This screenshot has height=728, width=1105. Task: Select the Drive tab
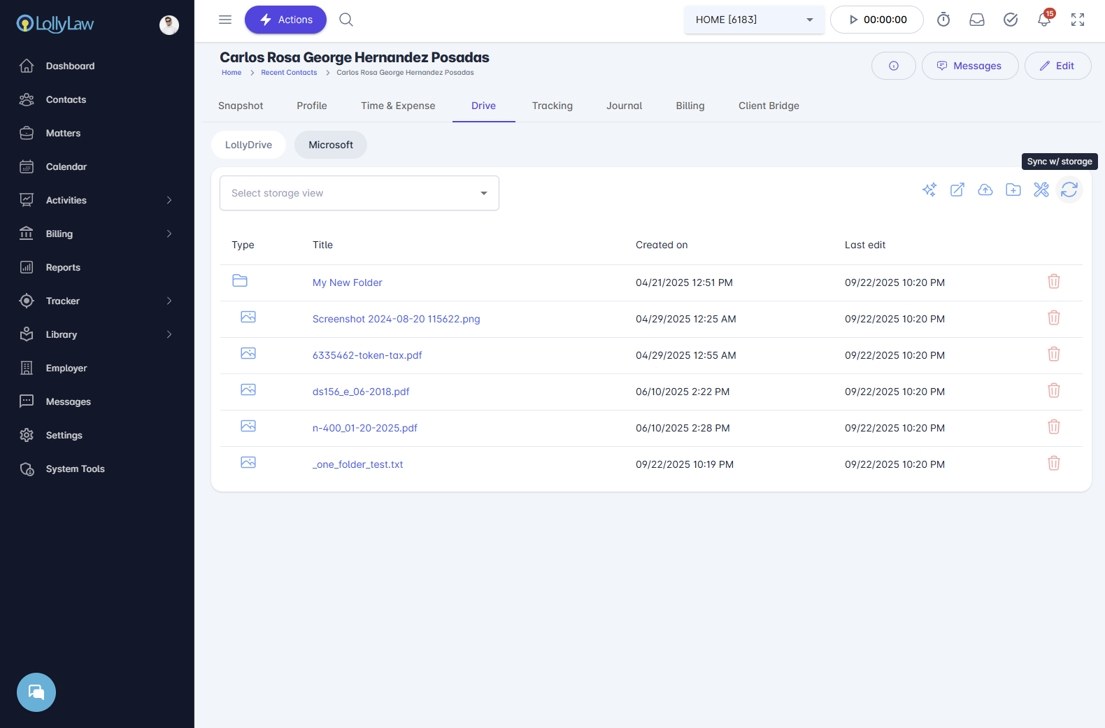point(483,106)
